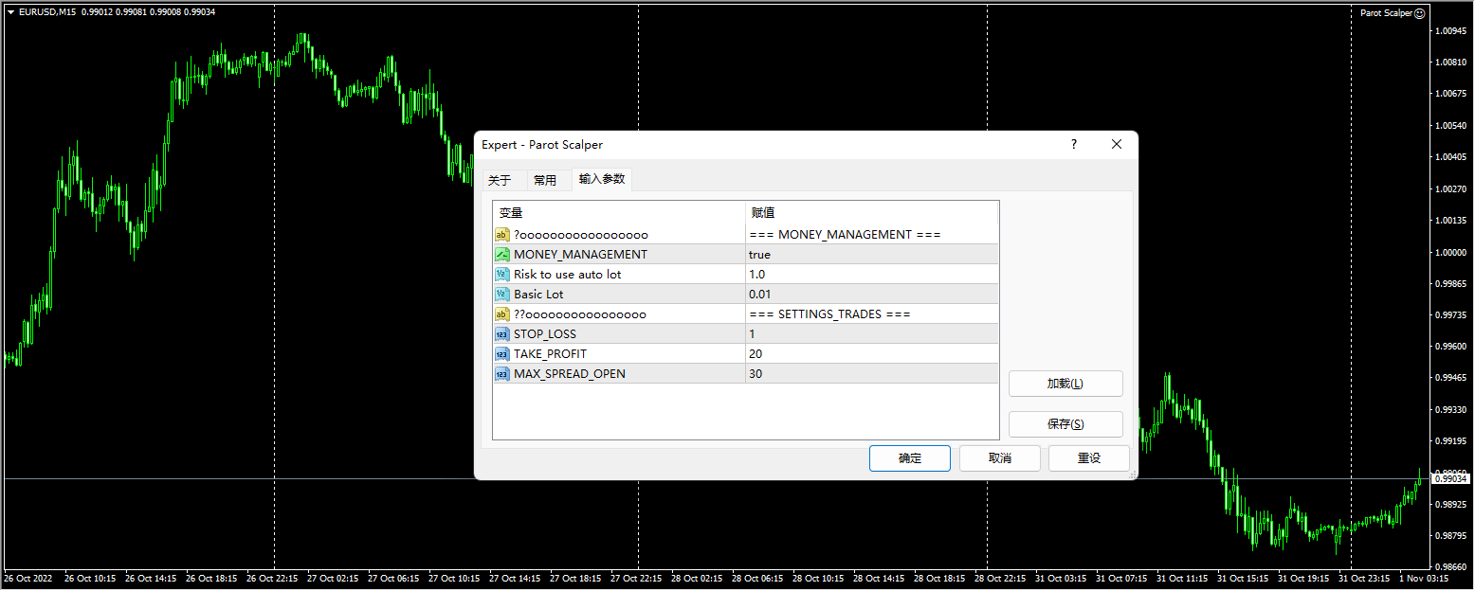Click the MONEY_MANAGEMENT boolean type icon
Image resolution: width=1475 pixels, height=591 pixels.
[502, 254]
